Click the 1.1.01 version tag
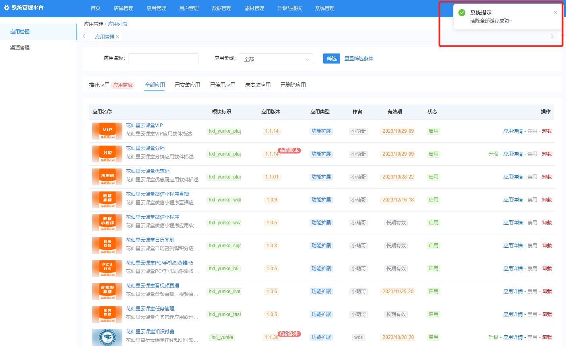 [272, 177]
